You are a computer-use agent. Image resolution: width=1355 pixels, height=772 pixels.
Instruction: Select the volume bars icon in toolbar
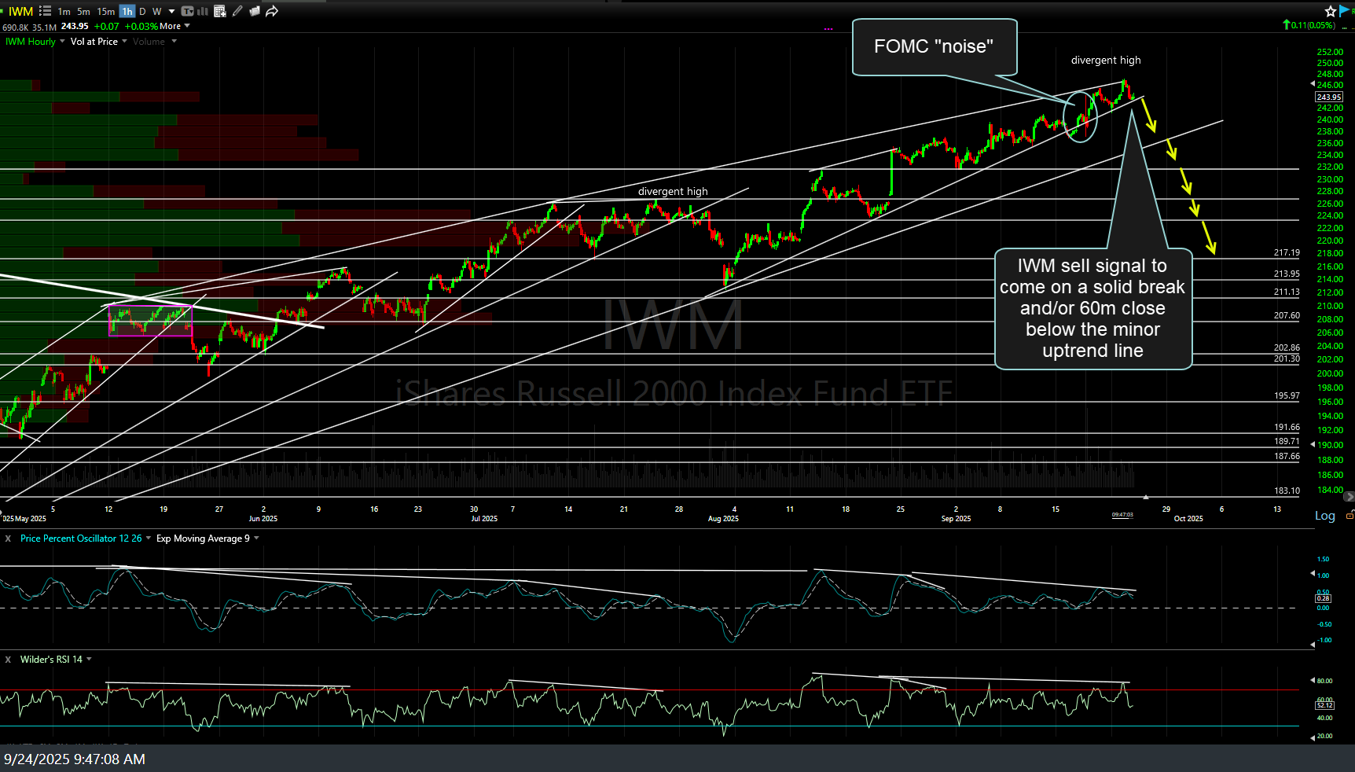coord(203,11)
